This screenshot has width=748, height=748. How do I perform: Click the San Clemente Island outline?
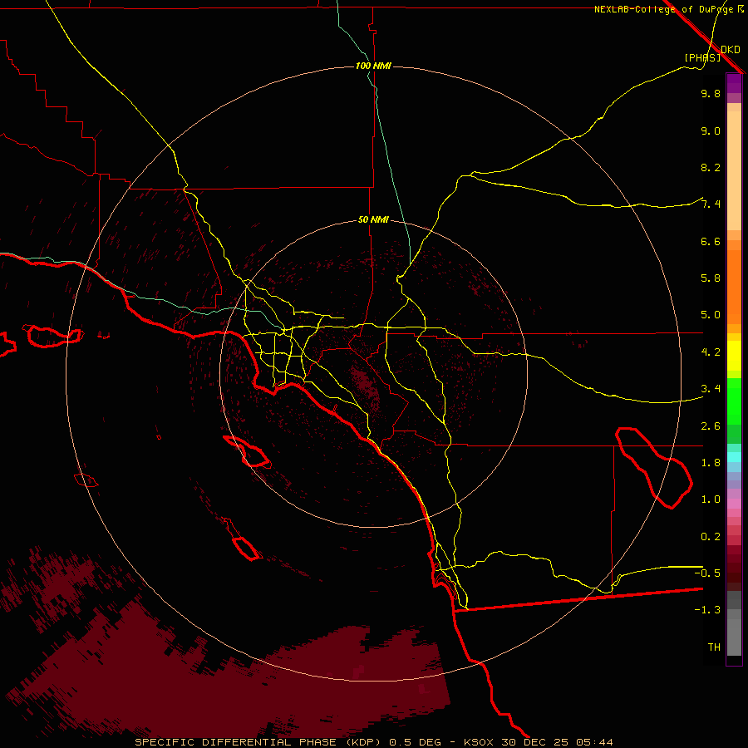244,549
